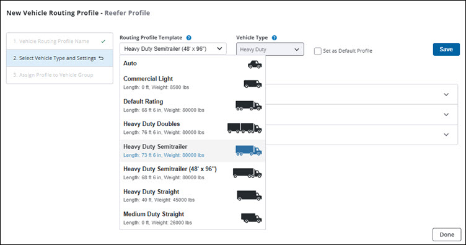This screenshot has height=245, width=466.
Task: Click the blue Heavy Duty Semitrailer icon
Action: [x=248, y=151]
